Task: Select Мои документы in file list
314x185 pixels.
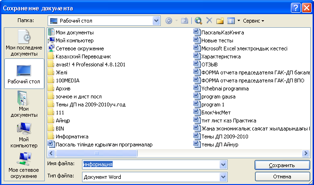Action: pyautogui.click(x=71, y=32)
